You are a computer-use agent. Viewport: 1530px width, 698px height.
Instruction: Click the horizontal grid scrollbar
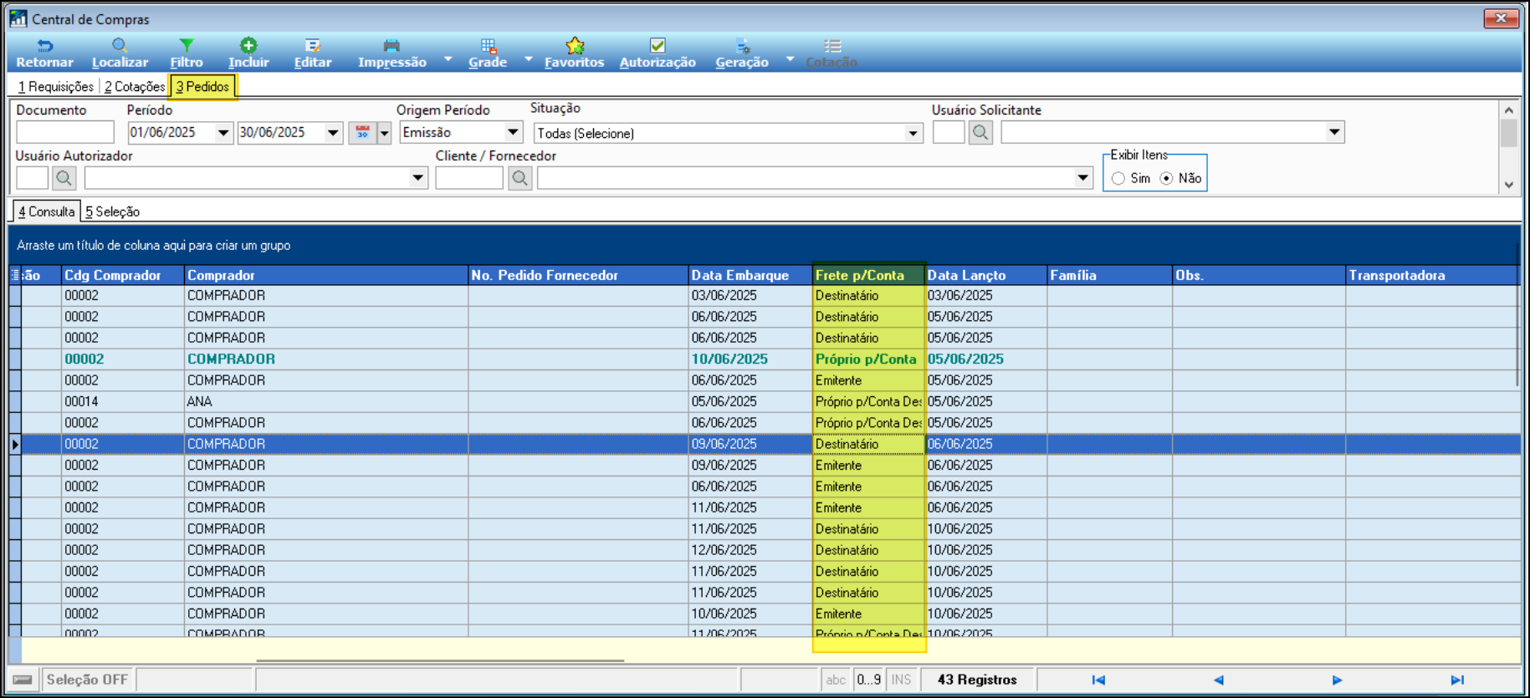pos(441,660)
